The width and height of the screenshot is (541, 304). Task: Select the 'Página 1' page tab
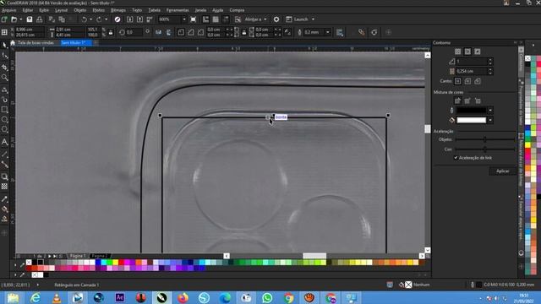click(77, 256)
